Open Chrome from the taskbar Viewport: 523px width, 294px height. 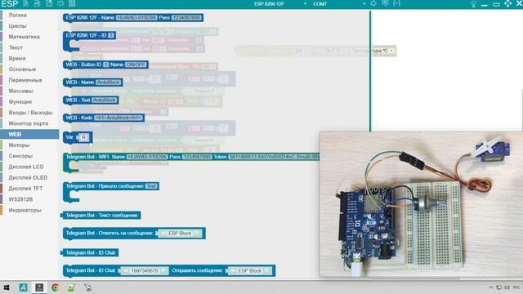(x=55, y=287)
